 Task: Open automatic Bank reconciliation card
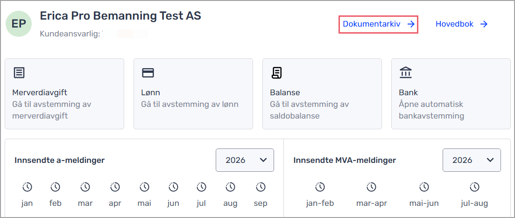(451, 94)
